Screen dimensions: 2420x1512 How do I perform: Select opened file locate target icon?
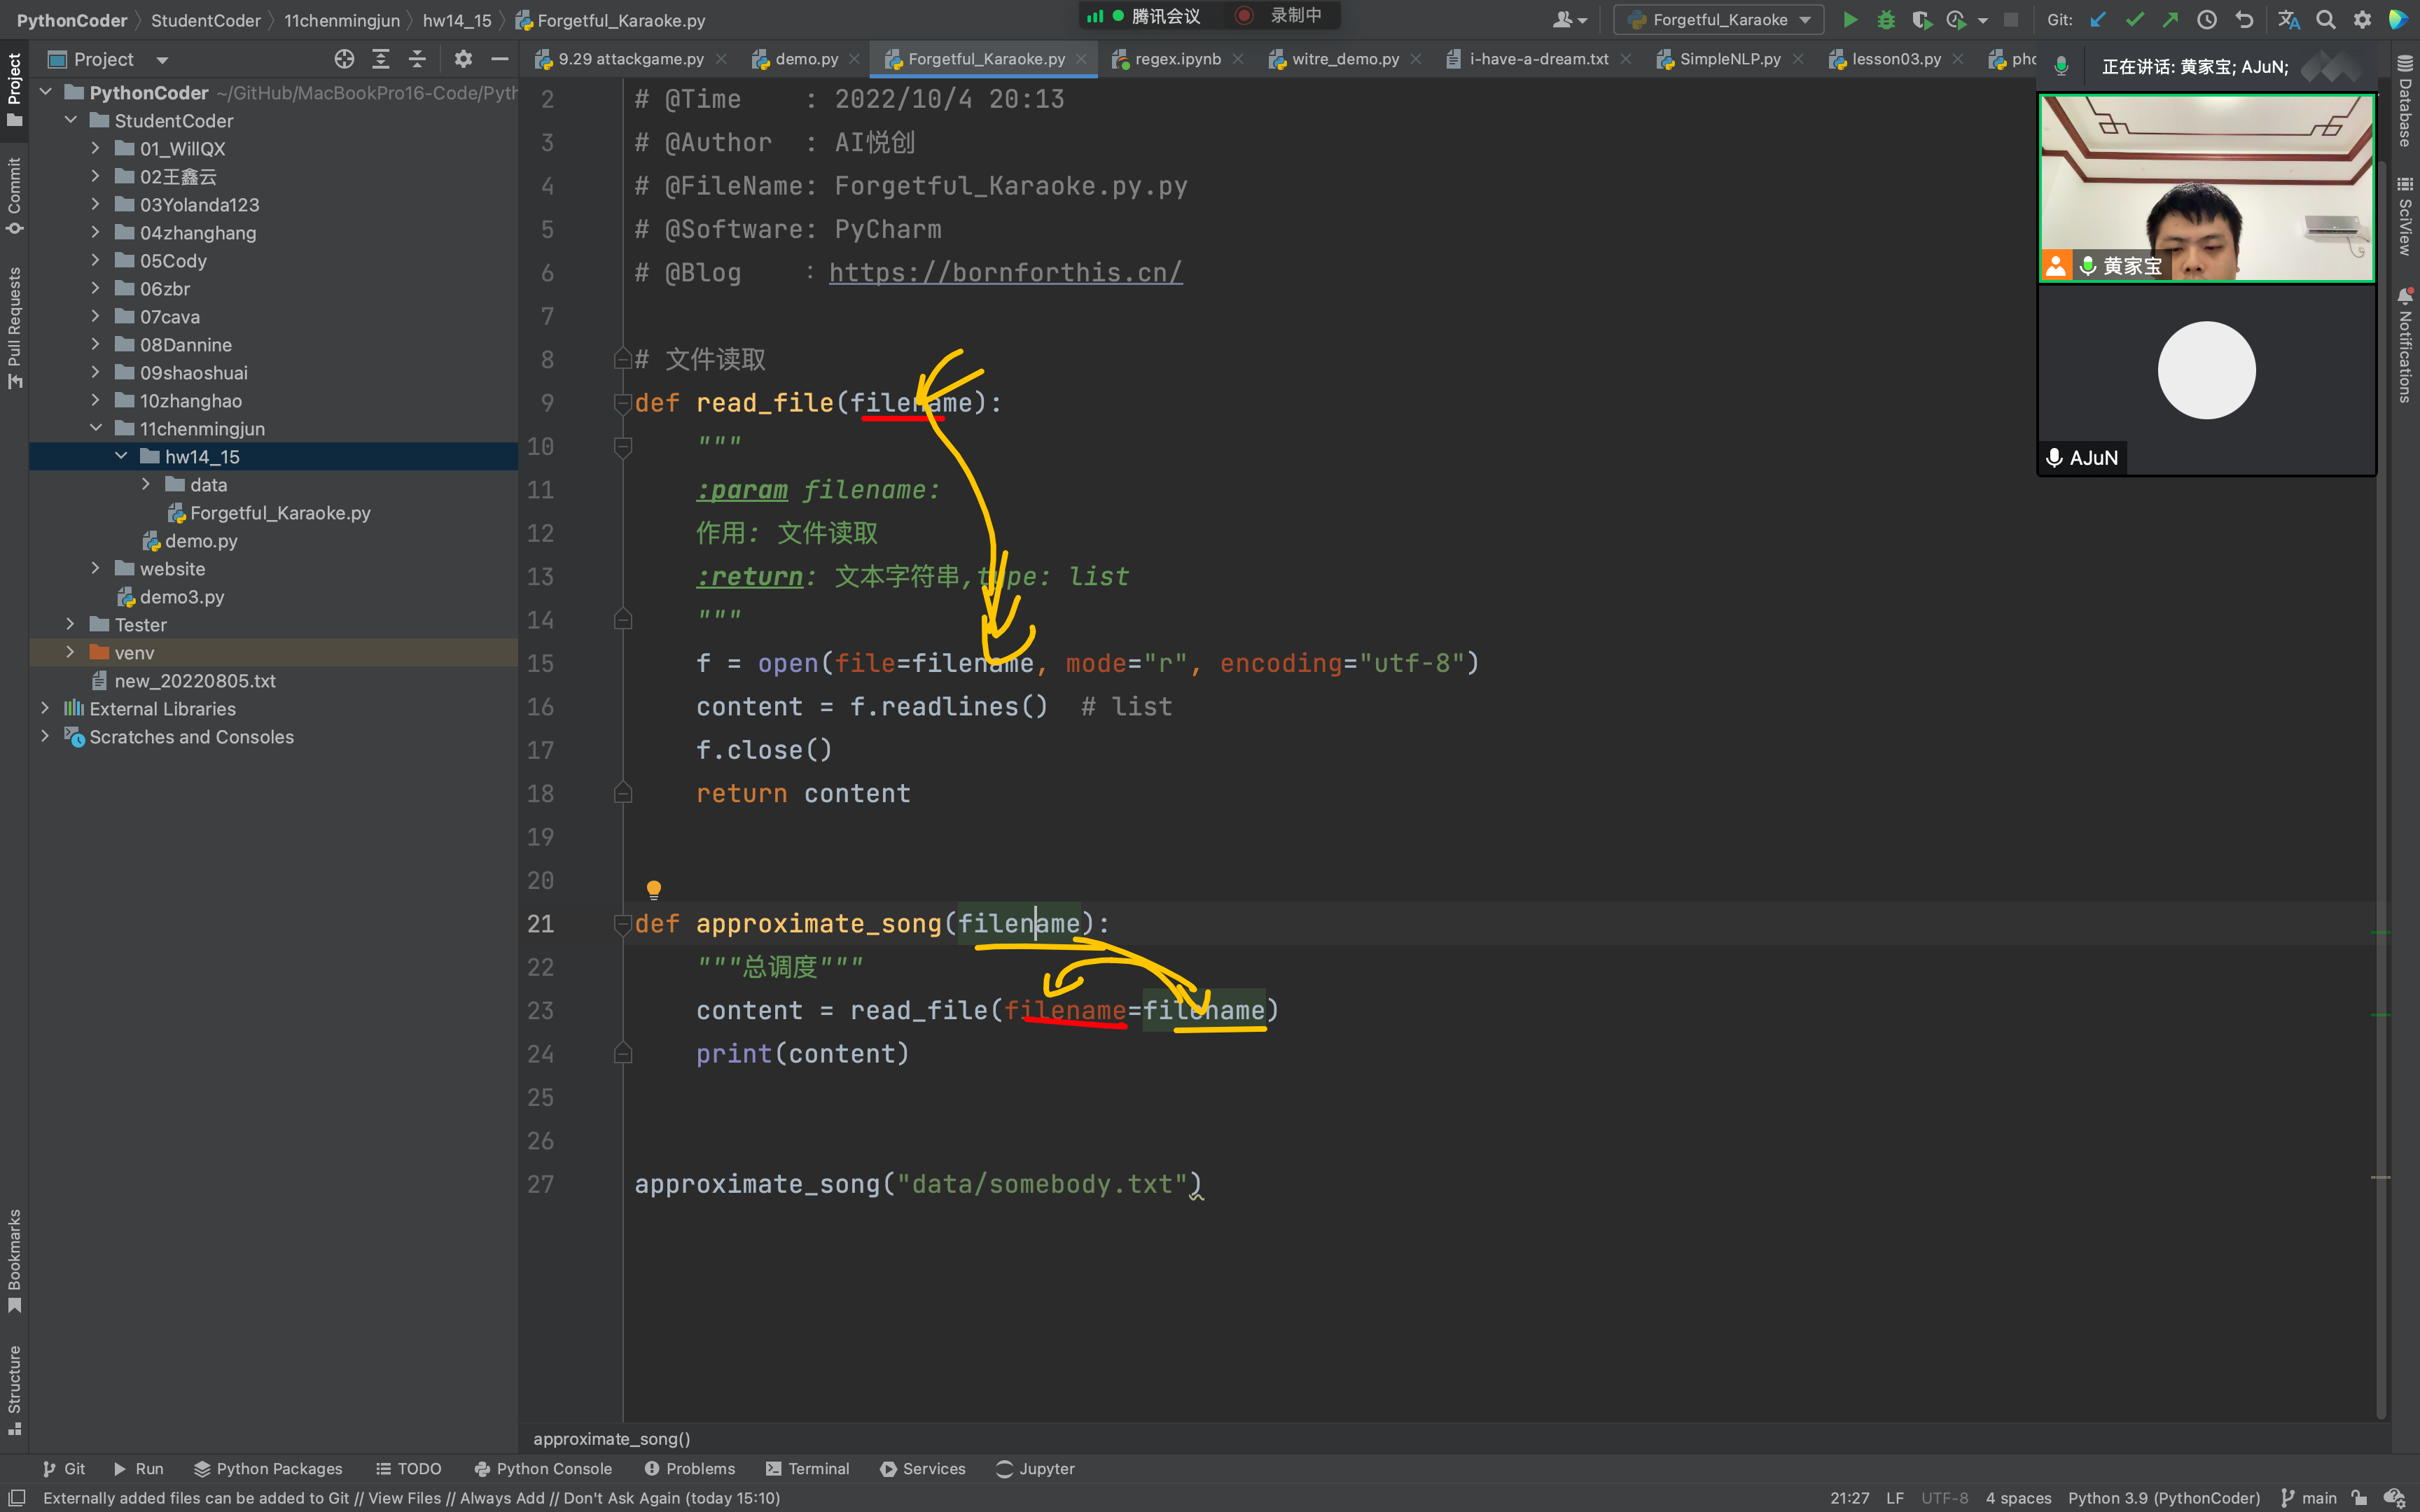[344, 59]
